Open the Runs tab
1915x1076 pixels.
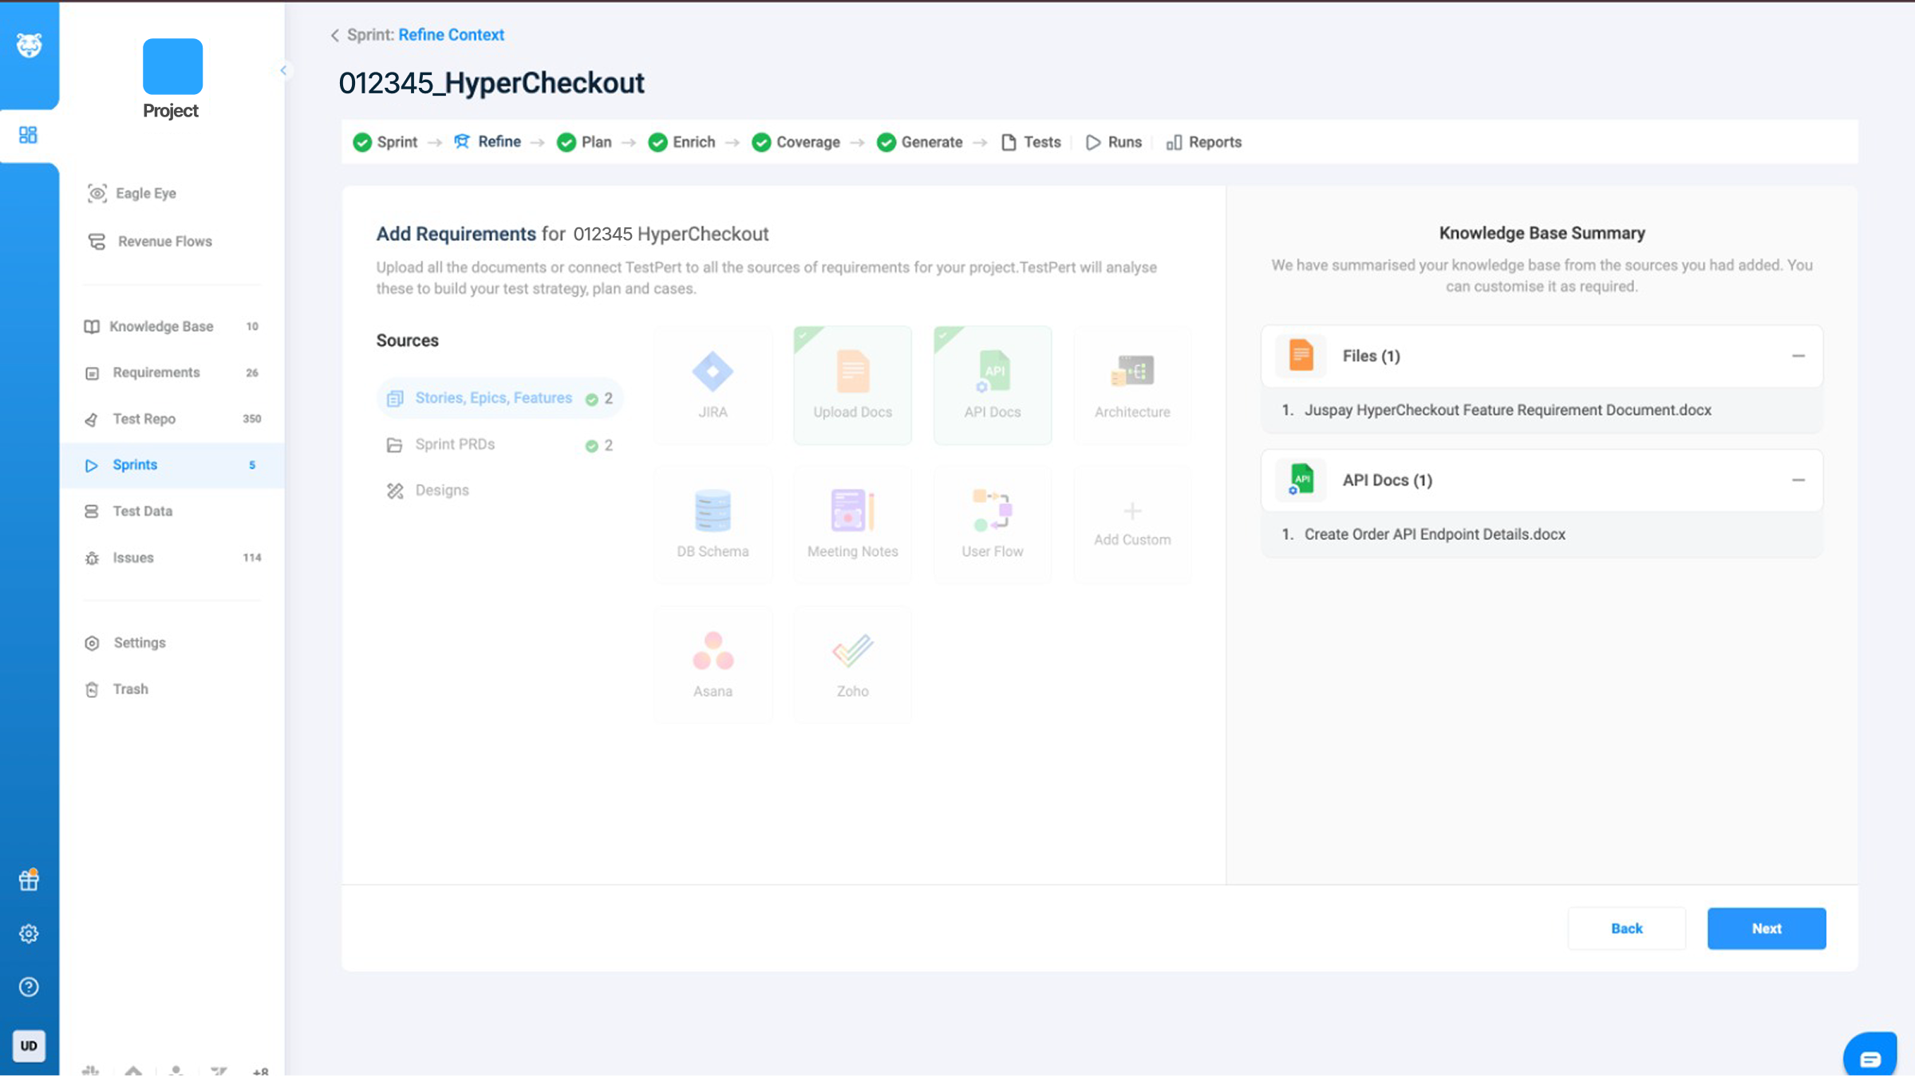[x=1114, y=142]
